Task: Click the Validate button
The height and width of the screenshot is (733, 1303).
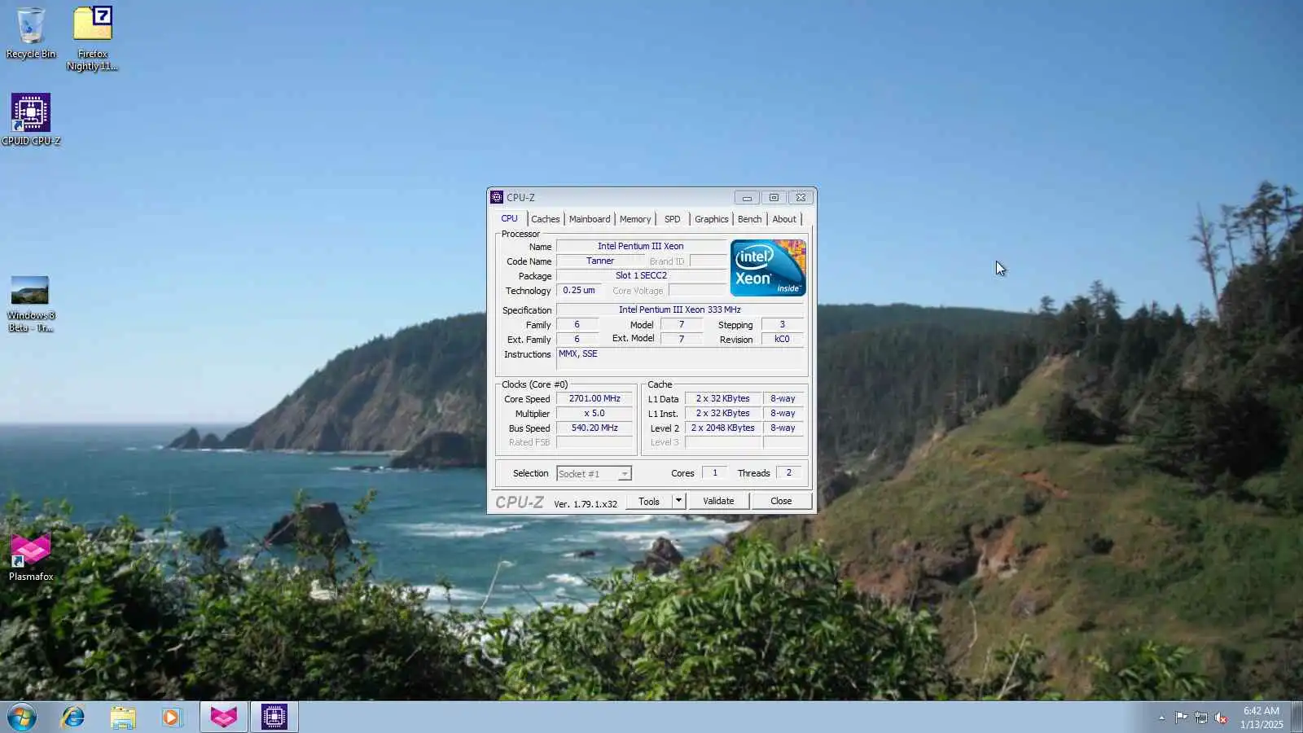Action: pos(718,502)
